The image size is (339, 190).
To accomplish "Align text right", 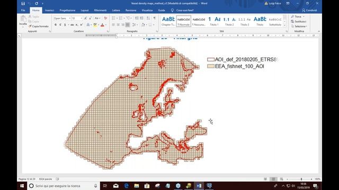I will (x=123, y=25).
